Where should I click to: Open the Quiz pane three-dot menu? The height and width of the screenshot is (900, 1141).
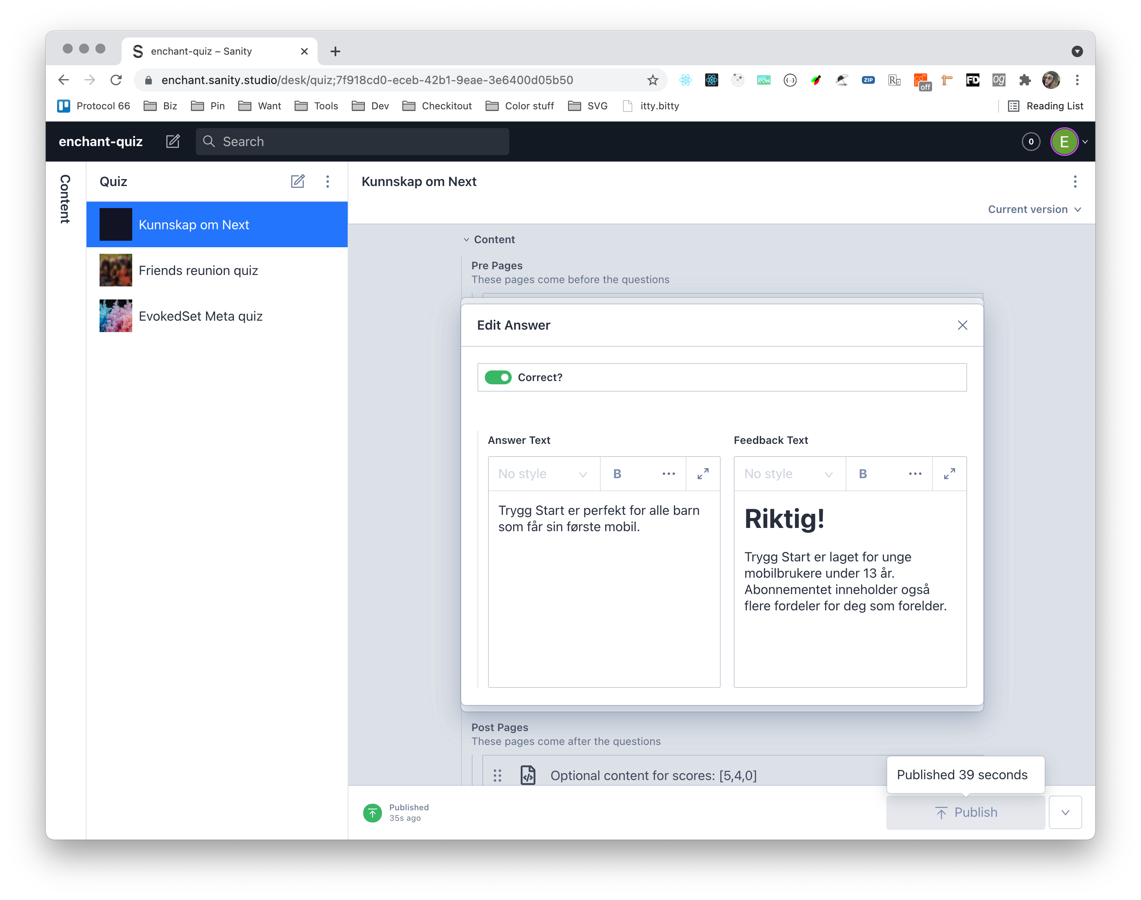pyautogui.click(x=327, y=181)
